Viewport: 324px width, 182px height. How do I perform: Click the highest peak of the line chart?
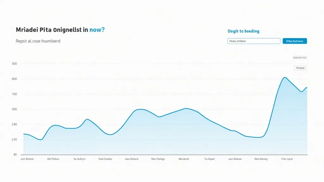point(284,77)
